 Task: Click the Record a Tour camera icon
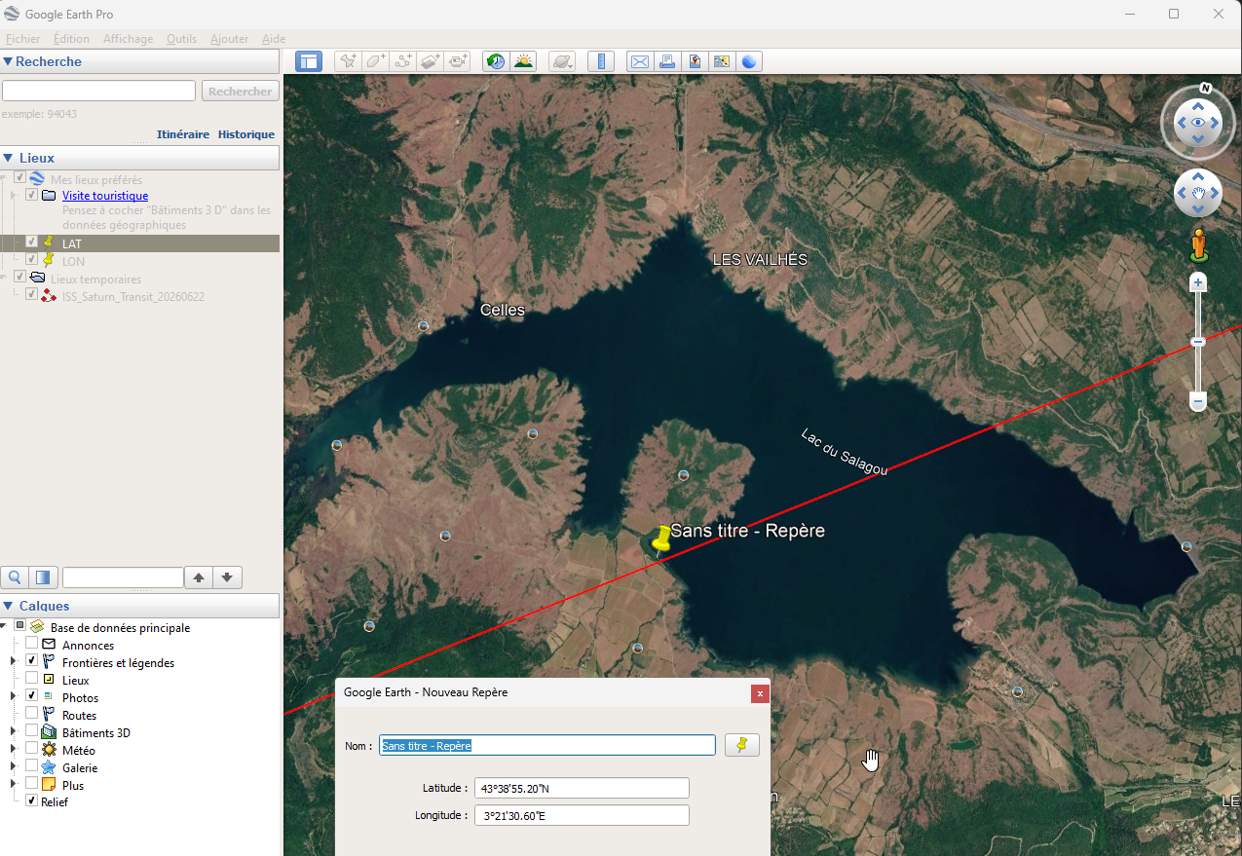(x=457, y=61)
